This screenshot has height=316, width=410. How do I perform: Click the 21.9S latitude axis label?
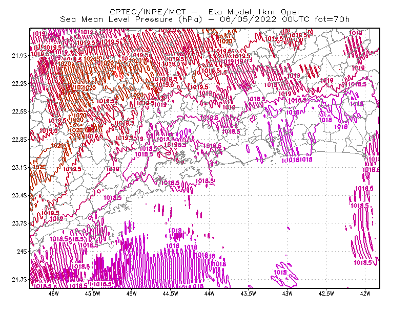pos(19,56)
